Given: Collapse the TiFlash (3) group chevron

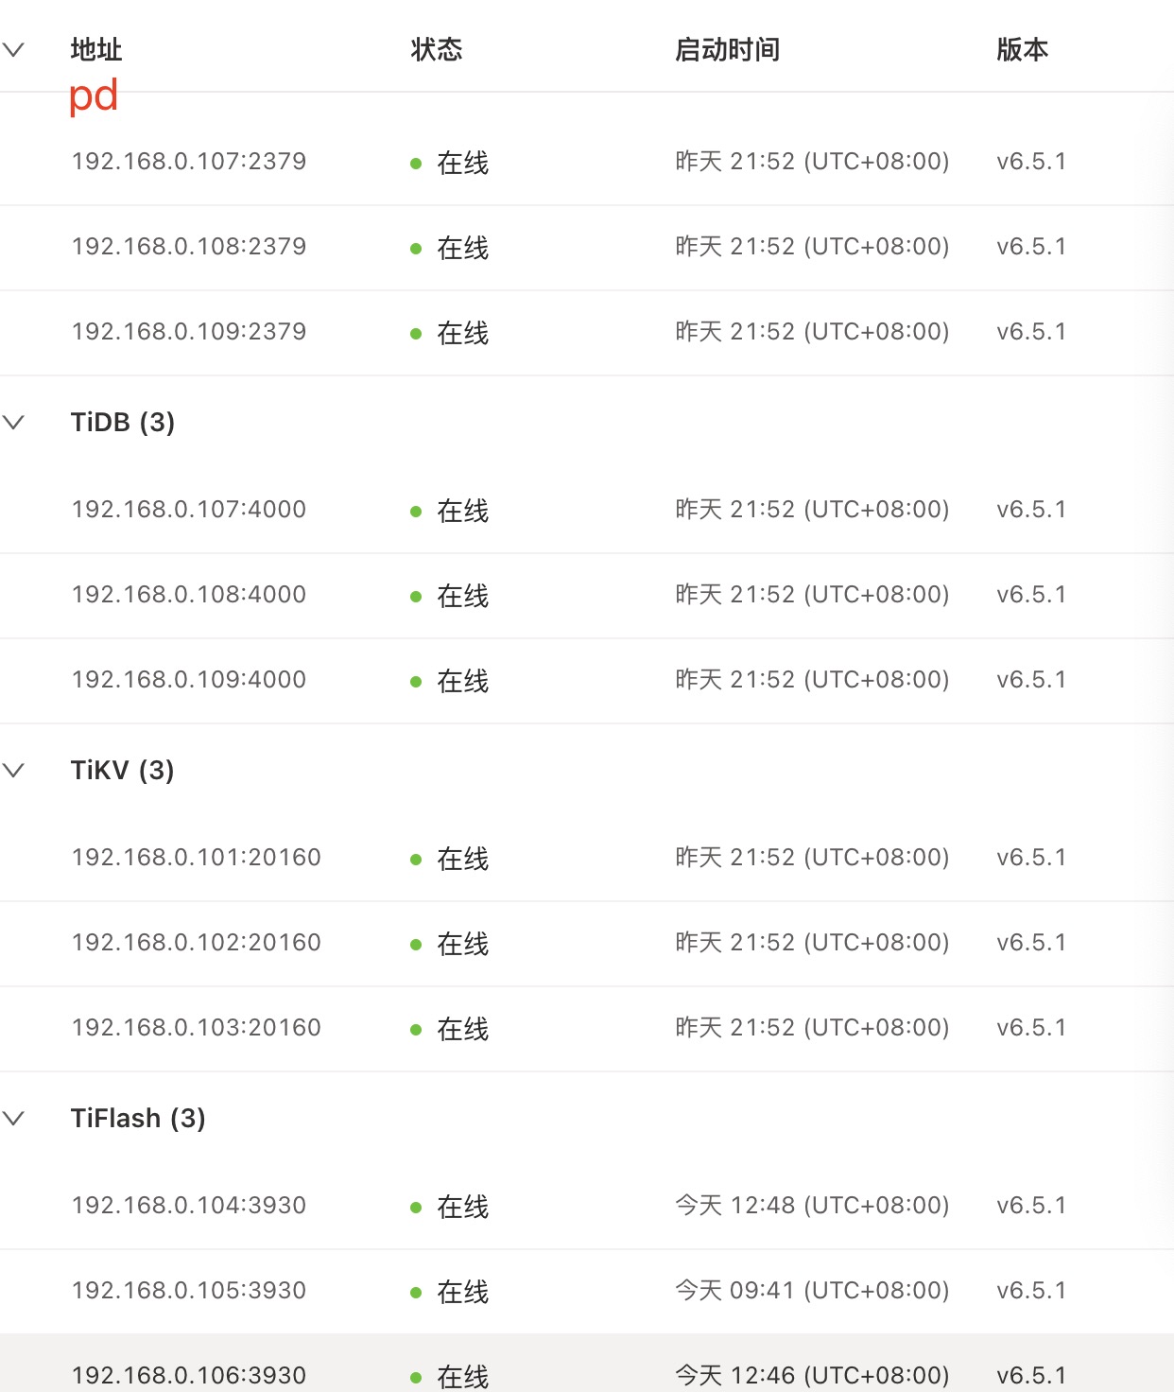Looking at the screenshot, I should 13,1118.
